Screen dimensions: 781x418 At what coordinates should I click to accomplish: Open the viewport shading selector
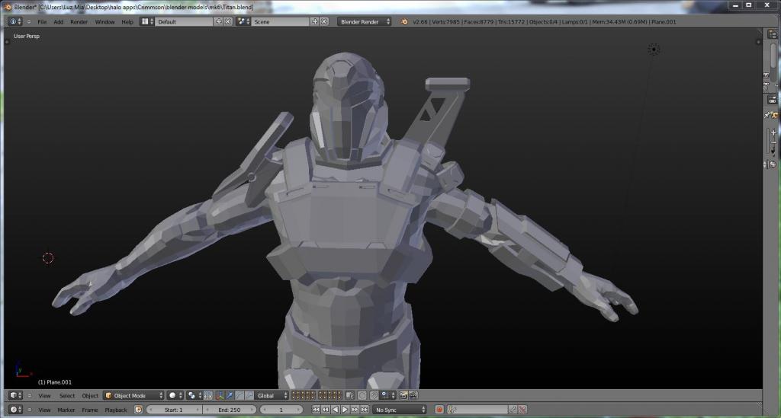[x=175, y=396]
